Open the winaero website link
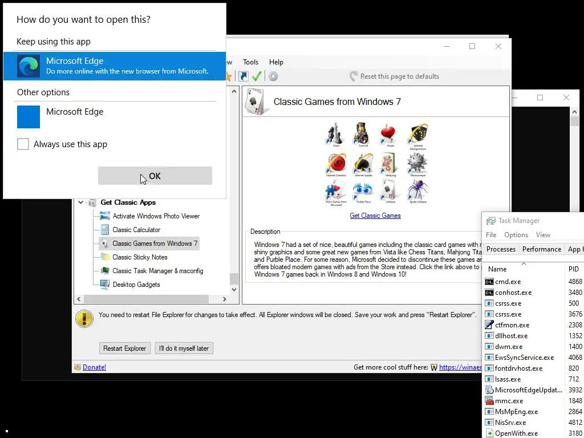This screenshot has width=584, height=438. [x=460, y=367]
